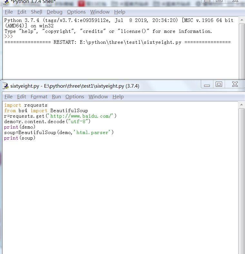Viewport: 245px width, 254px height.
Task: Open the Format menu in the editor
Action: click(x=39, y=97)
